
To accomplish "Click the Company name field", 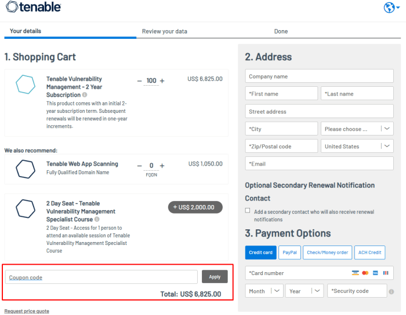I will (319, 76).
